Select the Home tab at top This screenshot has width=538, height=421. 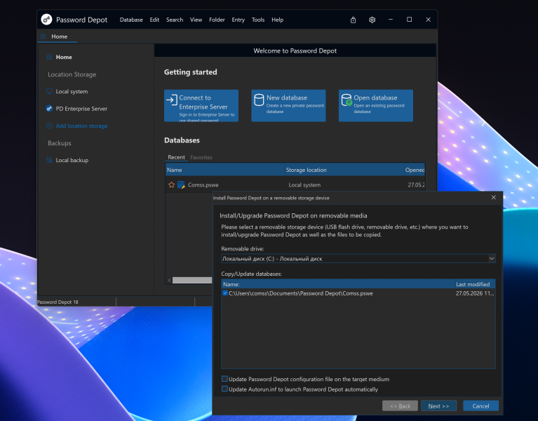click(x=58, y=36)
